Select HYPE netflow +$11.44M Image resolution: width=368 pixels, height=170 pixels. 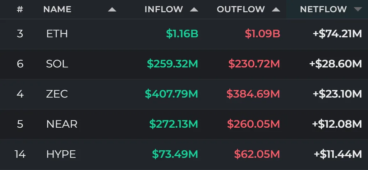pos(338,154)
